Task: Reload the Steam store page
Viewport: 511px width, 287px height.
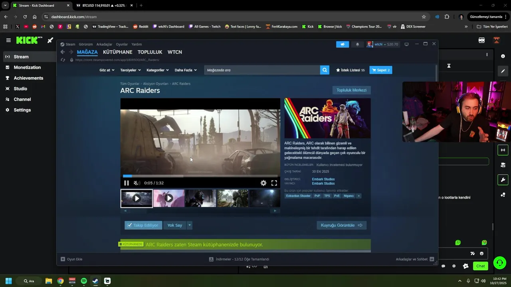Action: tap(63, 60)
